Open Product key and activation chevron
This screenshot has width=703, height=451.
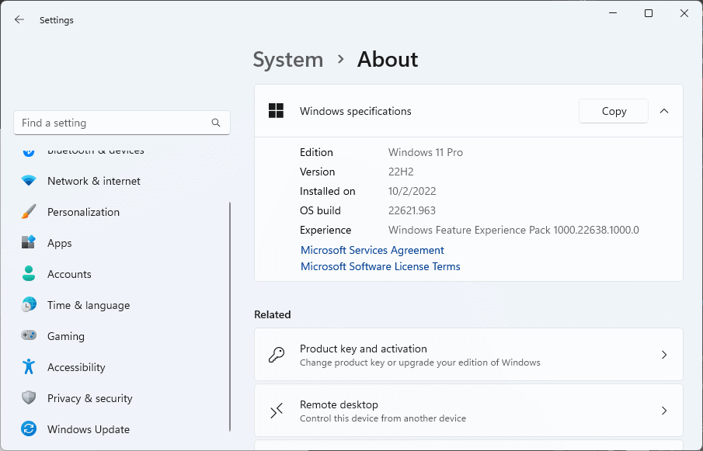point(664,355)
